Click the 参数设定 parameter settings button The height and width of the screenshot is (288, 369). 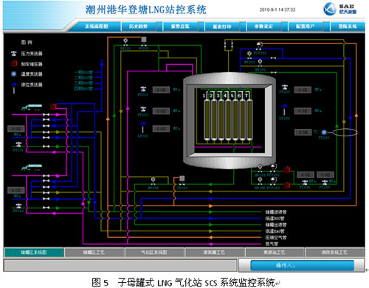pos(263,27)
